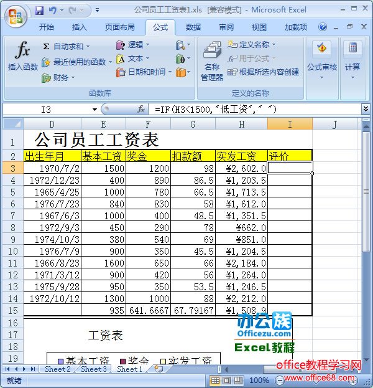Open the Name Box dropdown arrow

coord(94,110)
